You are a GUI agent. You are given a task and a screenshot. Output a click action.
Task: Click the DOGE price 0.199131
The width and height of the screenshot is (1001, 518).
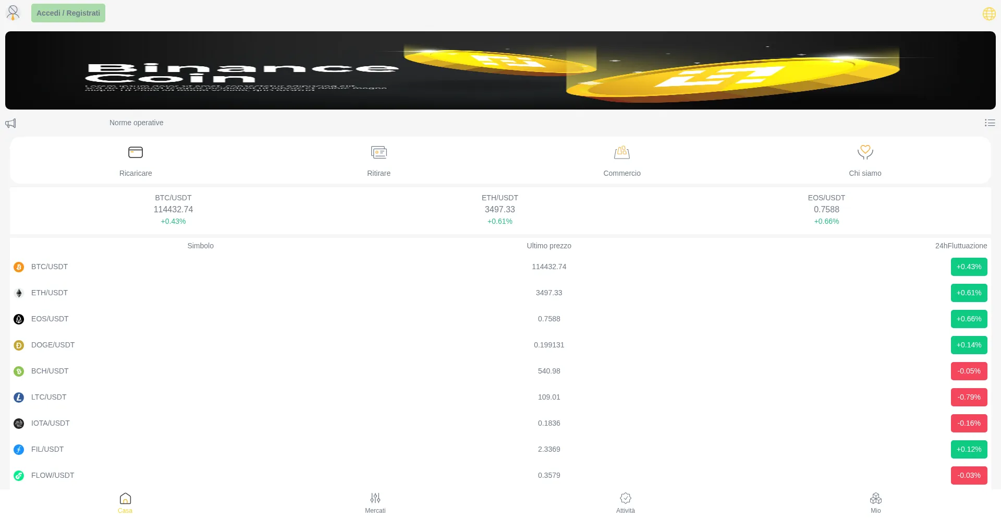(x=549, y=345)
